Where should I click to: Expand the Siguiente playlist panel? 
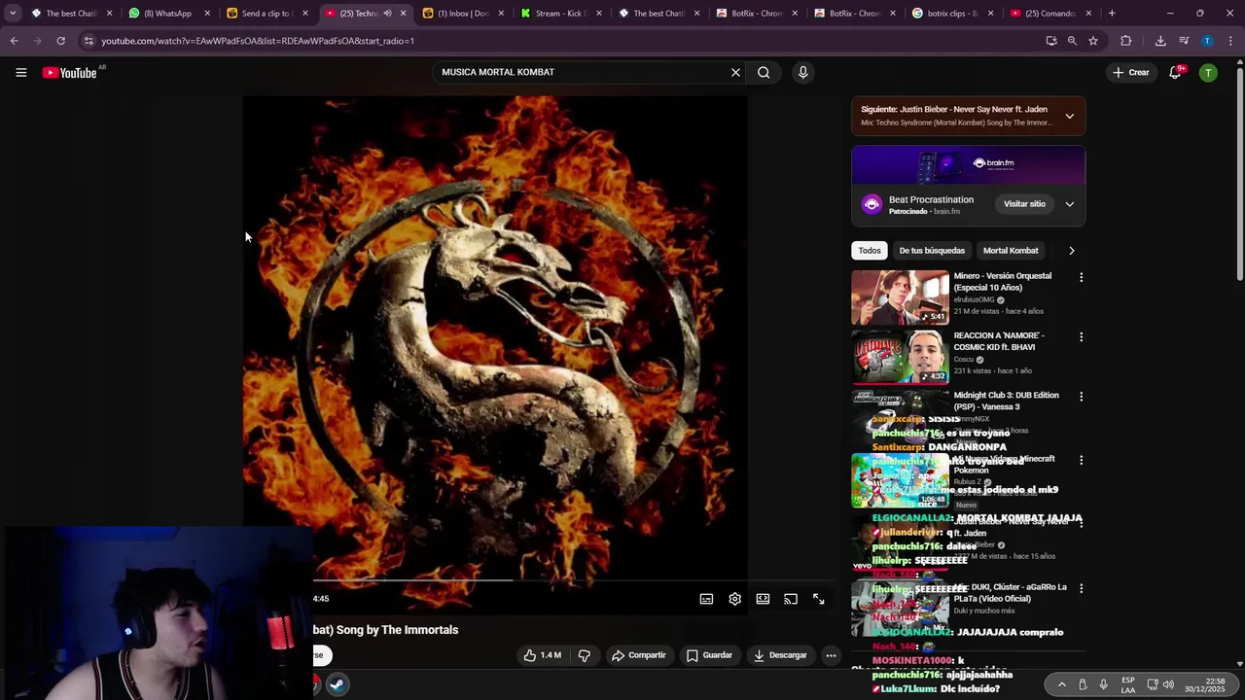click(1069, 116)
